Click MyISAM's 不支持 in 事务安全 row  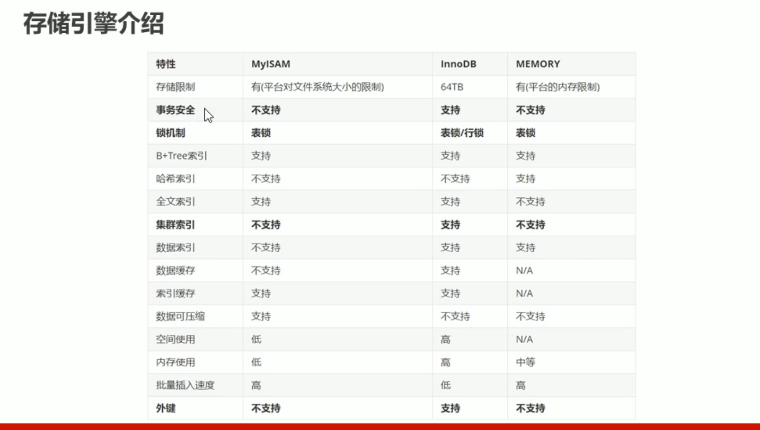(266, 110)
